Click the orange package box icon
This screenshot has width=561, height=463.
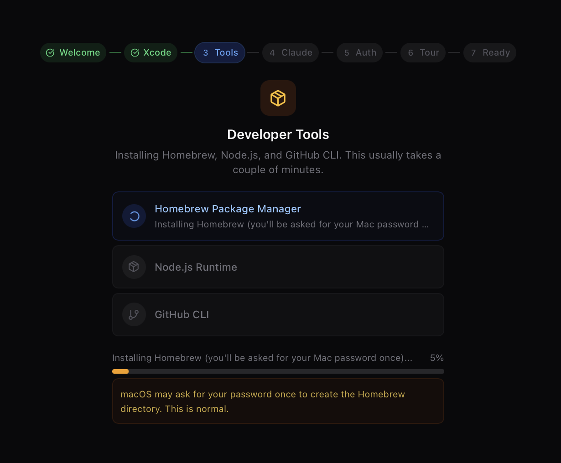278,98
